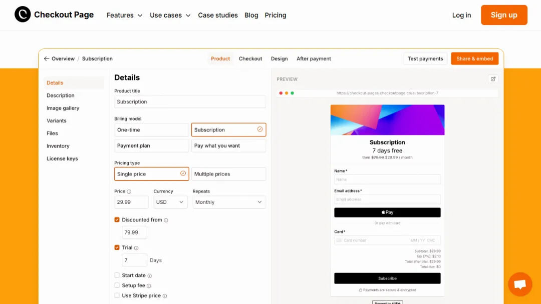Select the Subscription billing model
This screenshot has width=541, height=304.
pyautogui.click(x=228, y=130)
